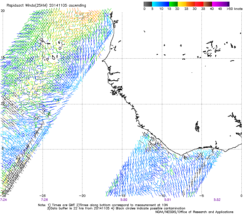The width and height of the screenshot is (244, 214).
Task: Click the latitude axis label '5'
Action: point(3,148)
